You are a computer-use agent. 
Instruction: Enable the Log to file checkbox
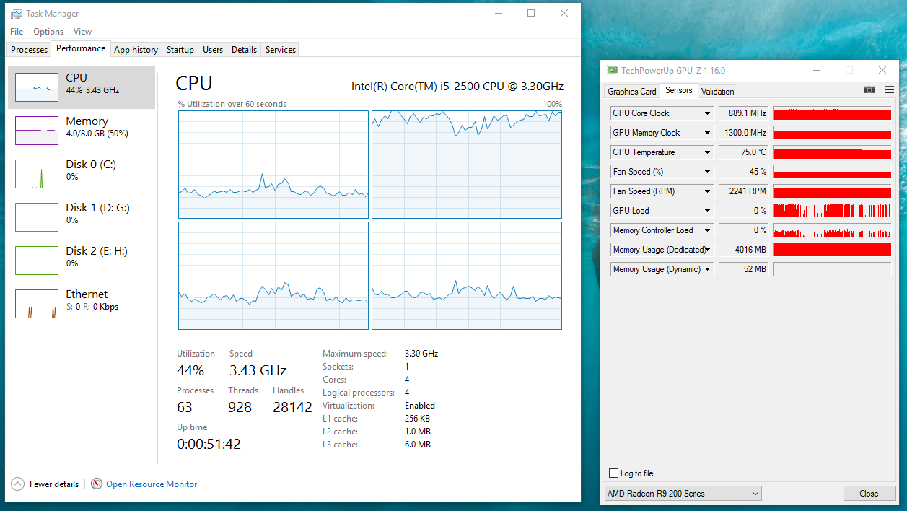click(614, 473)
